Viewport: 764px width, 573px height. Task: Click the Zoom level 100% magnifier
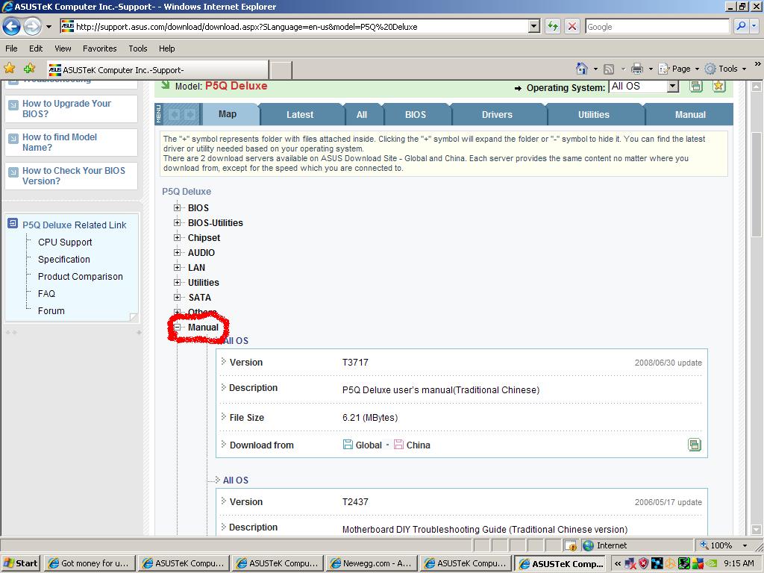(x=704, y=545)
